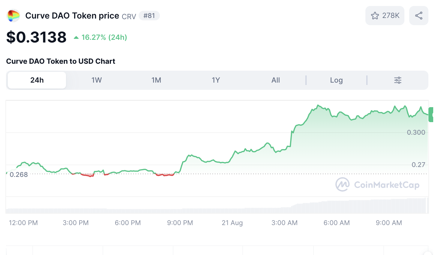438x255 pixels.
Task: Select the 24h chart range tab
Action: pyautogui.click(x=37, y=80)
